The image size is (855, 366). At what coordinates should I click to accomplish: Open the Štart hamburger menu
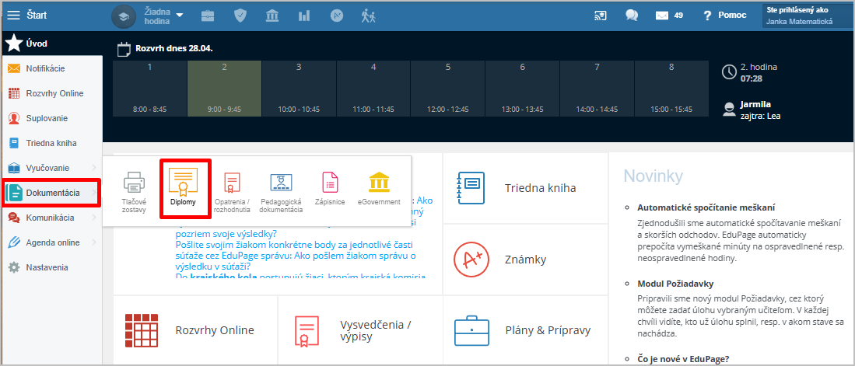pos(13,15)
